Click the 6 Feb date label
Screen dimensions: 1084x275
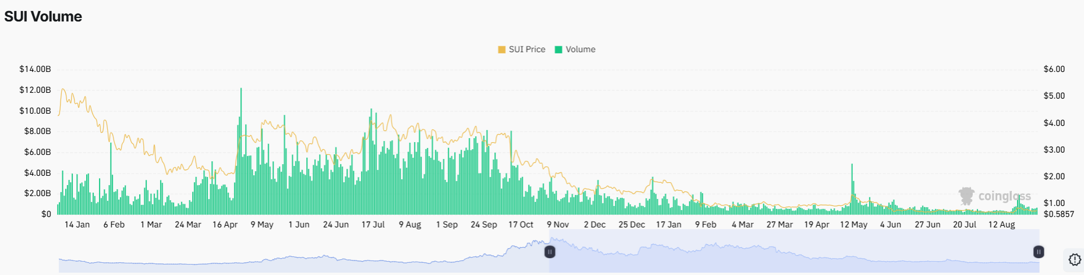tap(114, 225)
